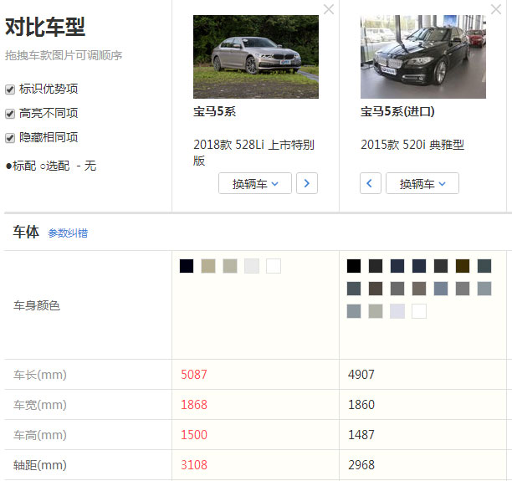Click the 车身颜色 row label
512x481 pixels.
tap(37, 305)
